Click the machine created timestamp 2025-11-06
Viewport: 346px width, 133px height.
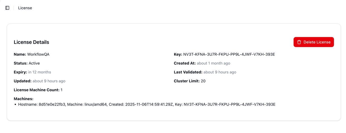pyautogui.click(x=149, y=104)
